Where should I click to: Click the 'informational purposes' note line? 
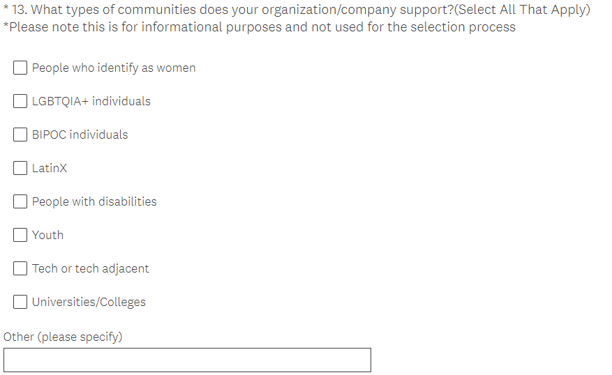tap(260, 27)
